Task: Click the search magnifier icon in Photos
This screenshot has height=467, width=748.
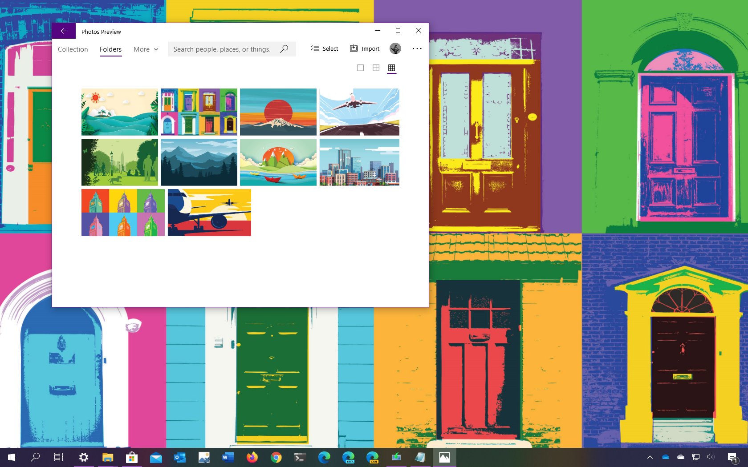Action: click(x=284, y=49)
